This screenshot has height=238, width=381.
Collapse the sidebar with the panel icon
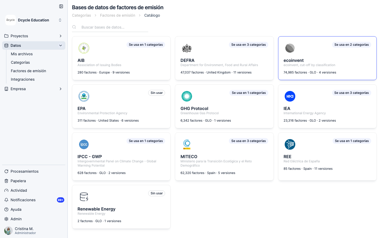pos(61,6)
